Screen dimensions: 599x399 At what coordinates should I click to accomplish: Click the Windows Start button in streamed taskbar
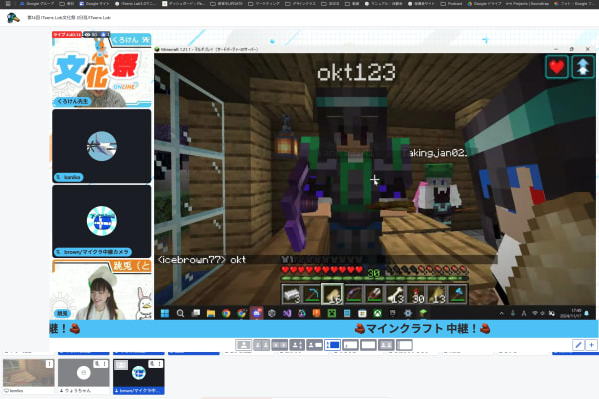click(164, 313)
